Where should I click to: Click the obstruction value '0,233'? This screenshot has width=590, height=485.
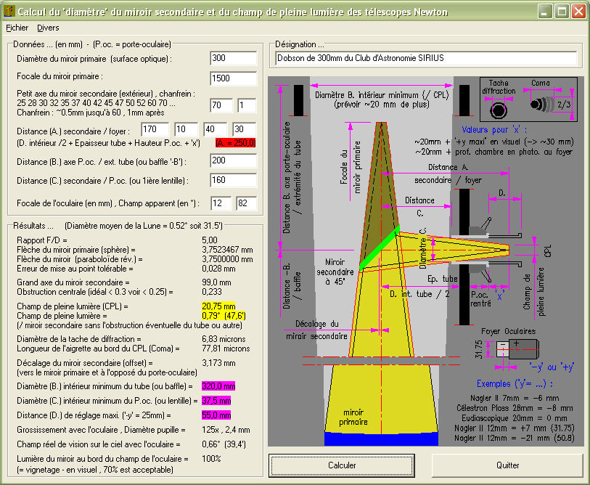pyautogui.click(x=212, y=292)
